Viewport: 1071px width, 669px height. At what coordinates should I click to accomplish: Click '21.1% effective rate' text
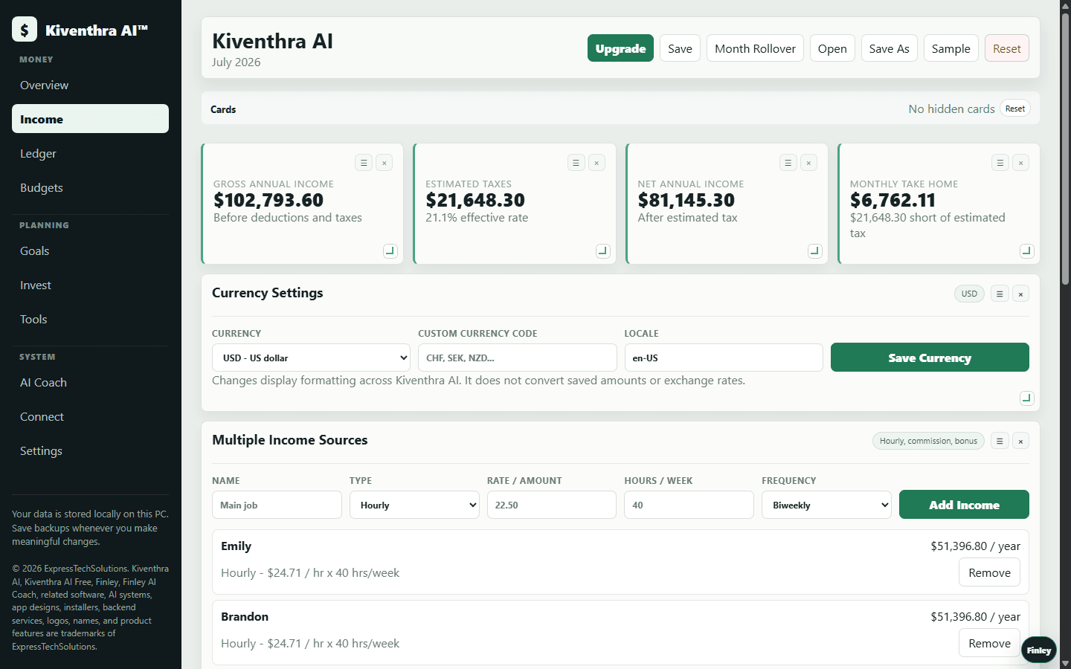click(x=477, y=218)
